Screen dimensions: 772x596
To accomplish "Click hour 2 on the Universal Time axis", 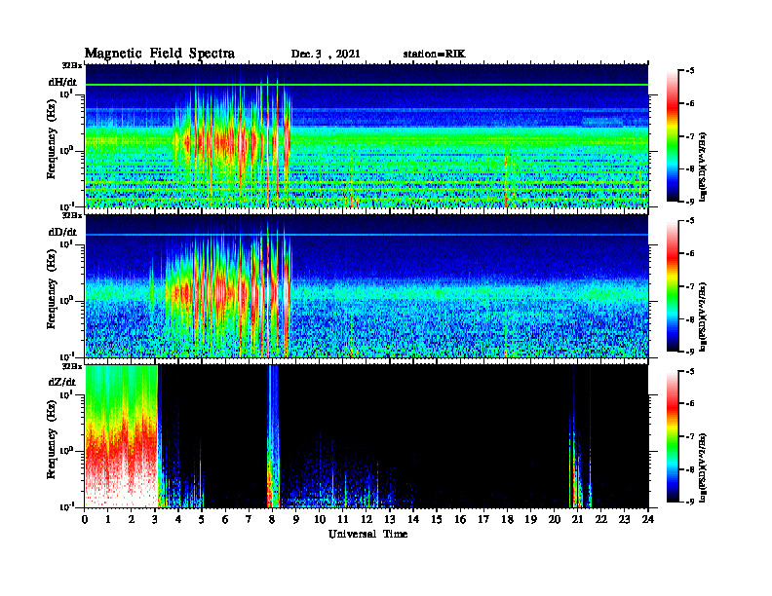I will point(132,520).
